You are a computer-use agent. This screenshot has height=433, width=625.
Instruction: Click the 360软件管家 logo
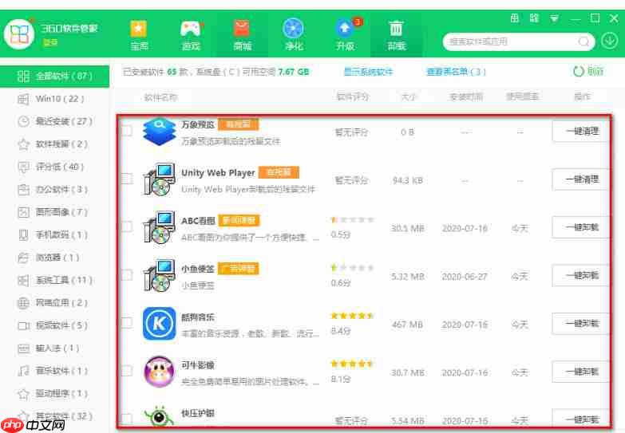pos(18,35)
